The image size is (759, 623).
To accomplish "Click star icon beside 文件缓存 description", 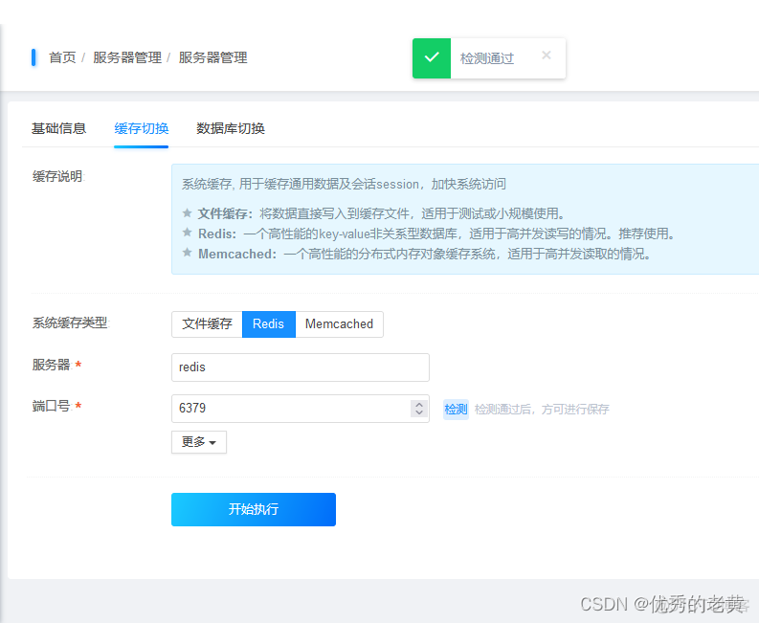I will 188,213.
